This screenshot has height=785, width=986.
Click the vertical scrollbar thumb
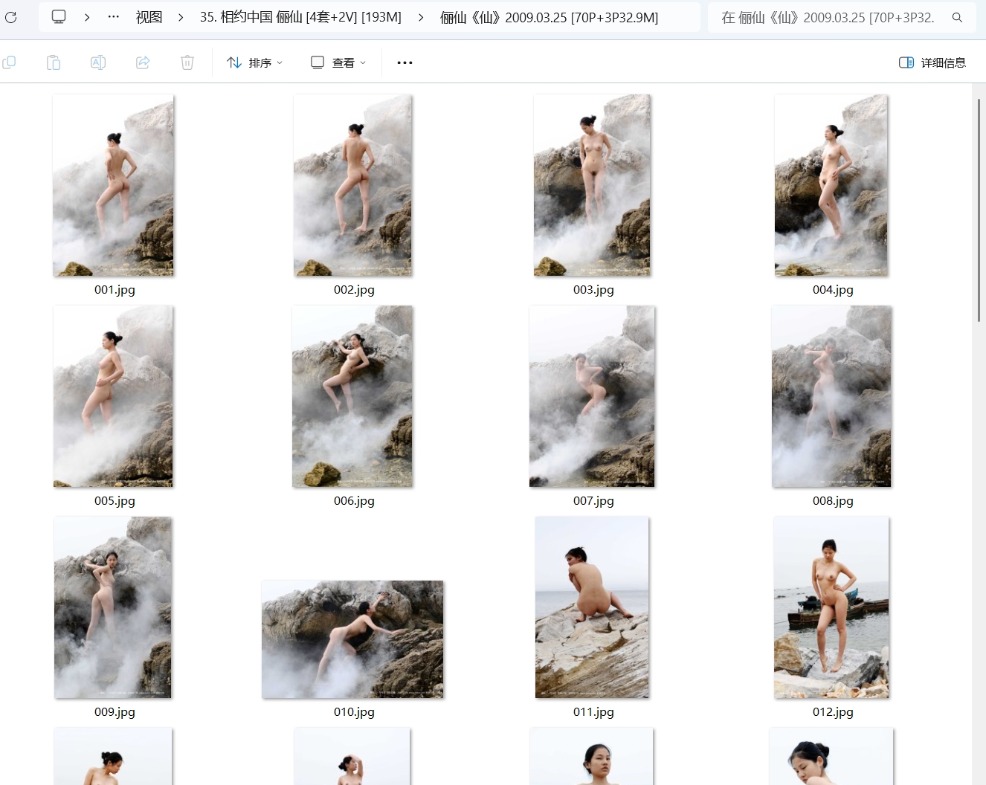[x=979, y=210]
